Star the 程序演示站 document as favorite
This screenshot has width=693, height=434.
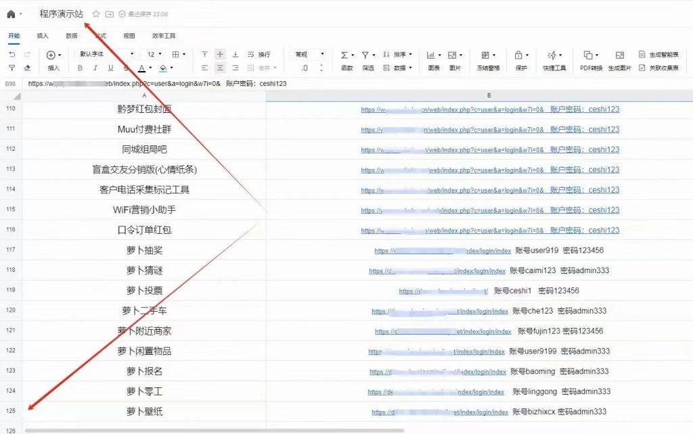(96, 14)
